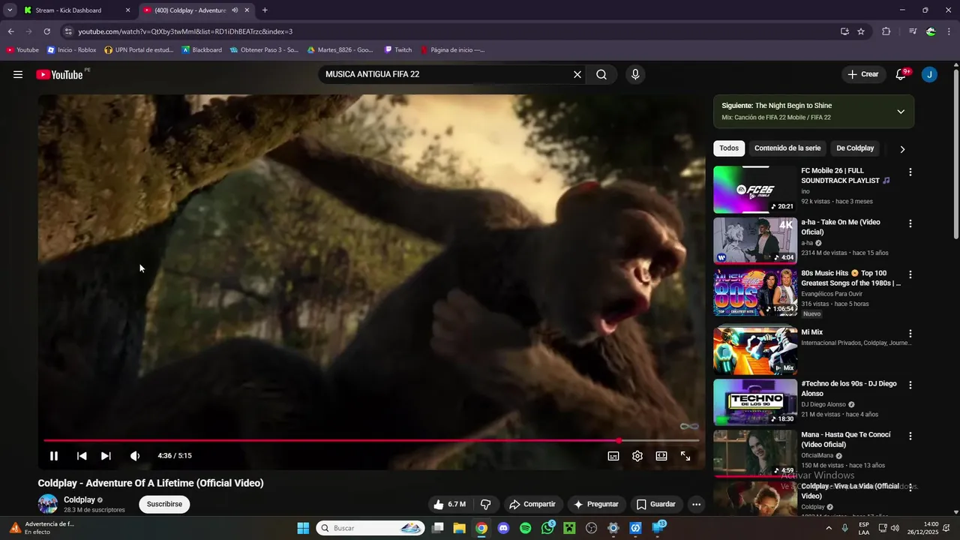Pause the Coldplay video
The image size is (960, 540).
[x=54, y=456]
